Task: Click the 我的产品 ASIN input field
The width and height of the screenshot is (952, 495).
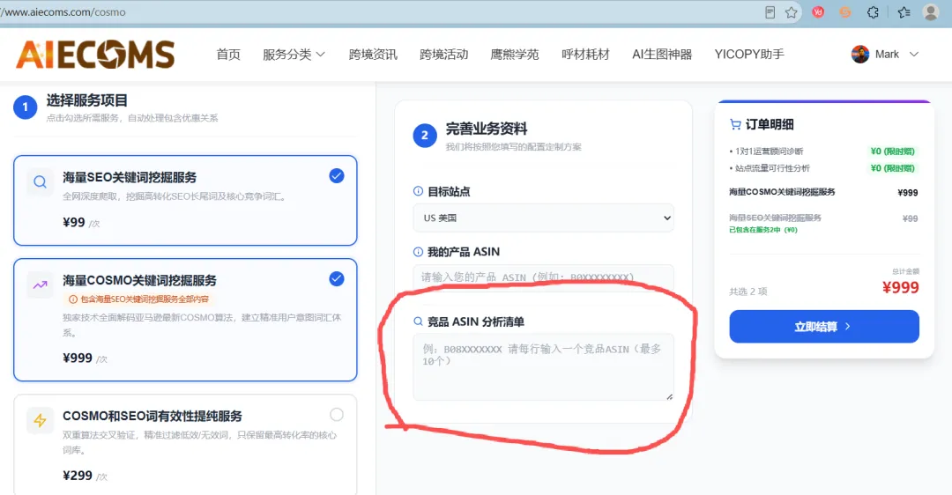Action: (543, 277)
